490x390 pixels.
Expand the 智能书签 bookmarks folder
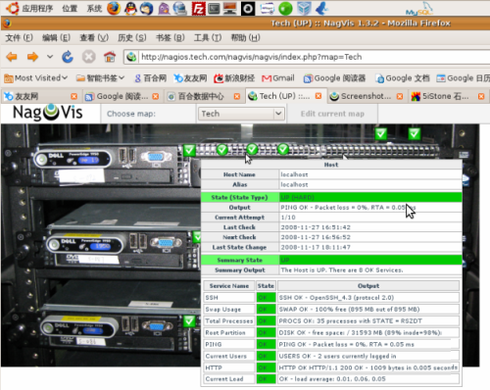click(100, 78)
